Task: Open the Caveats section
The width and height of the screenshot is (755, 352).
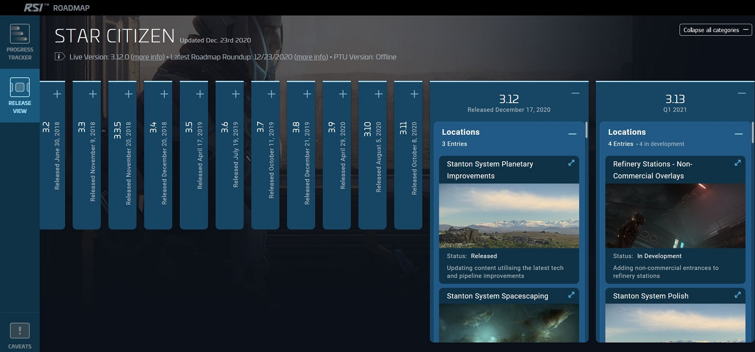Action: point(20,335)
